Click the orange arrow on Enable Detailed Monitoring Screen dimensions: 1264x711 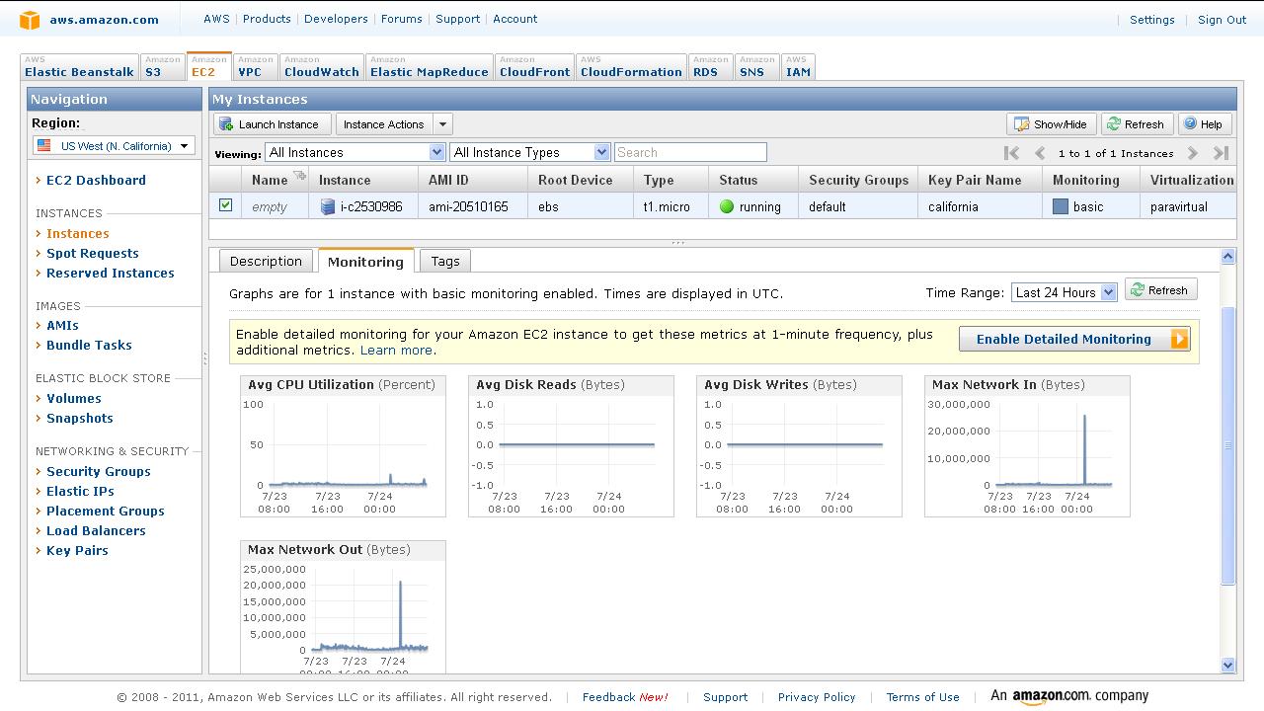[1179, 339]
